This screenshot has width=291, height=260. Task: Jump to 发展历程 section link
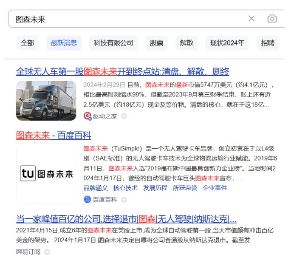155,188
